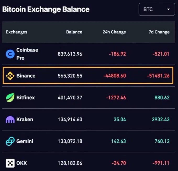Sort by the Balance column header
The image size is (178, 171).
[x=74, y=32]
